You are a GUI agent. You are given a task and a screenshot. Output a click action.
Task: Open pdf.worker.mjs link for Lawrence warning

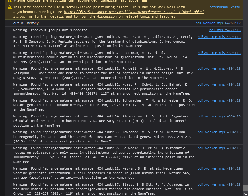click(x=219, y=132)
